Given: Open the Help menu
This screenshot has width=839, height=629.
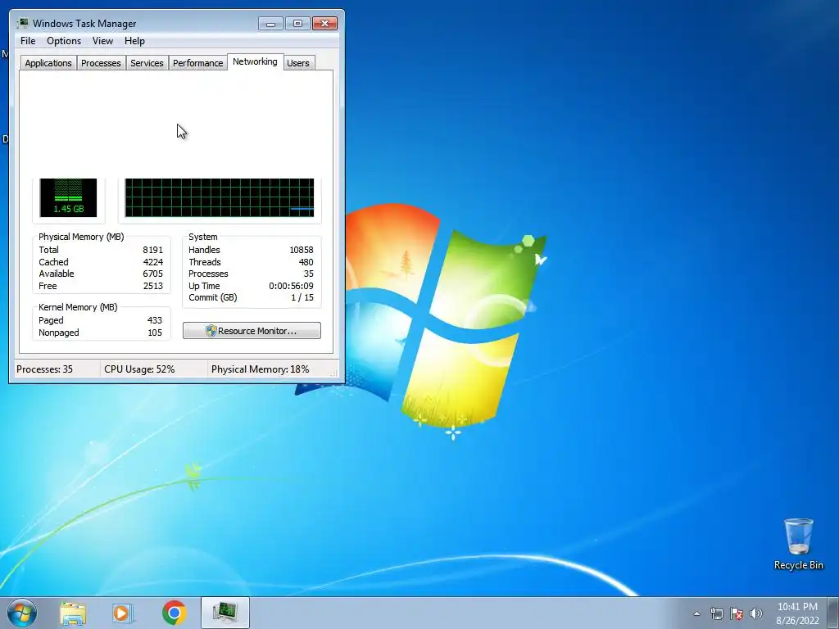Looking at the screenshot, I should click(x=134, y=41).
